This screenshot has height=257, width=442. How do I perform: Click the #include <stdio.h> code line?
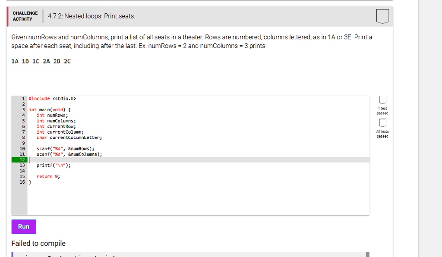pyautogui.click(x=52, y=98)
